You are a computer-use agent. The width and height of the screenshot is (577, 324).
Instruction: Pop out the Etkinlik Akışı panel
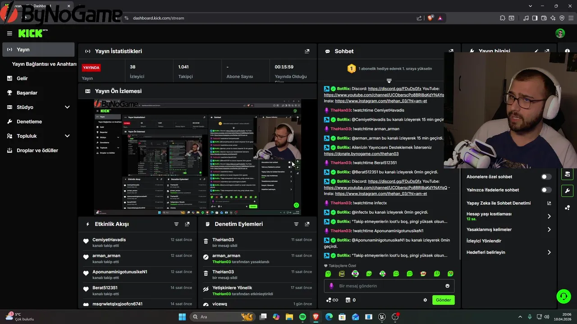(x=187, y=224)
